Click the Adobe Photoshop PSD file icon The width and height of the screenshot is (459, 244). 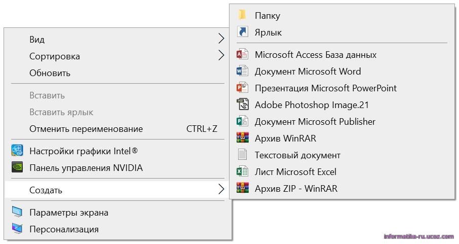coord(242,104)
